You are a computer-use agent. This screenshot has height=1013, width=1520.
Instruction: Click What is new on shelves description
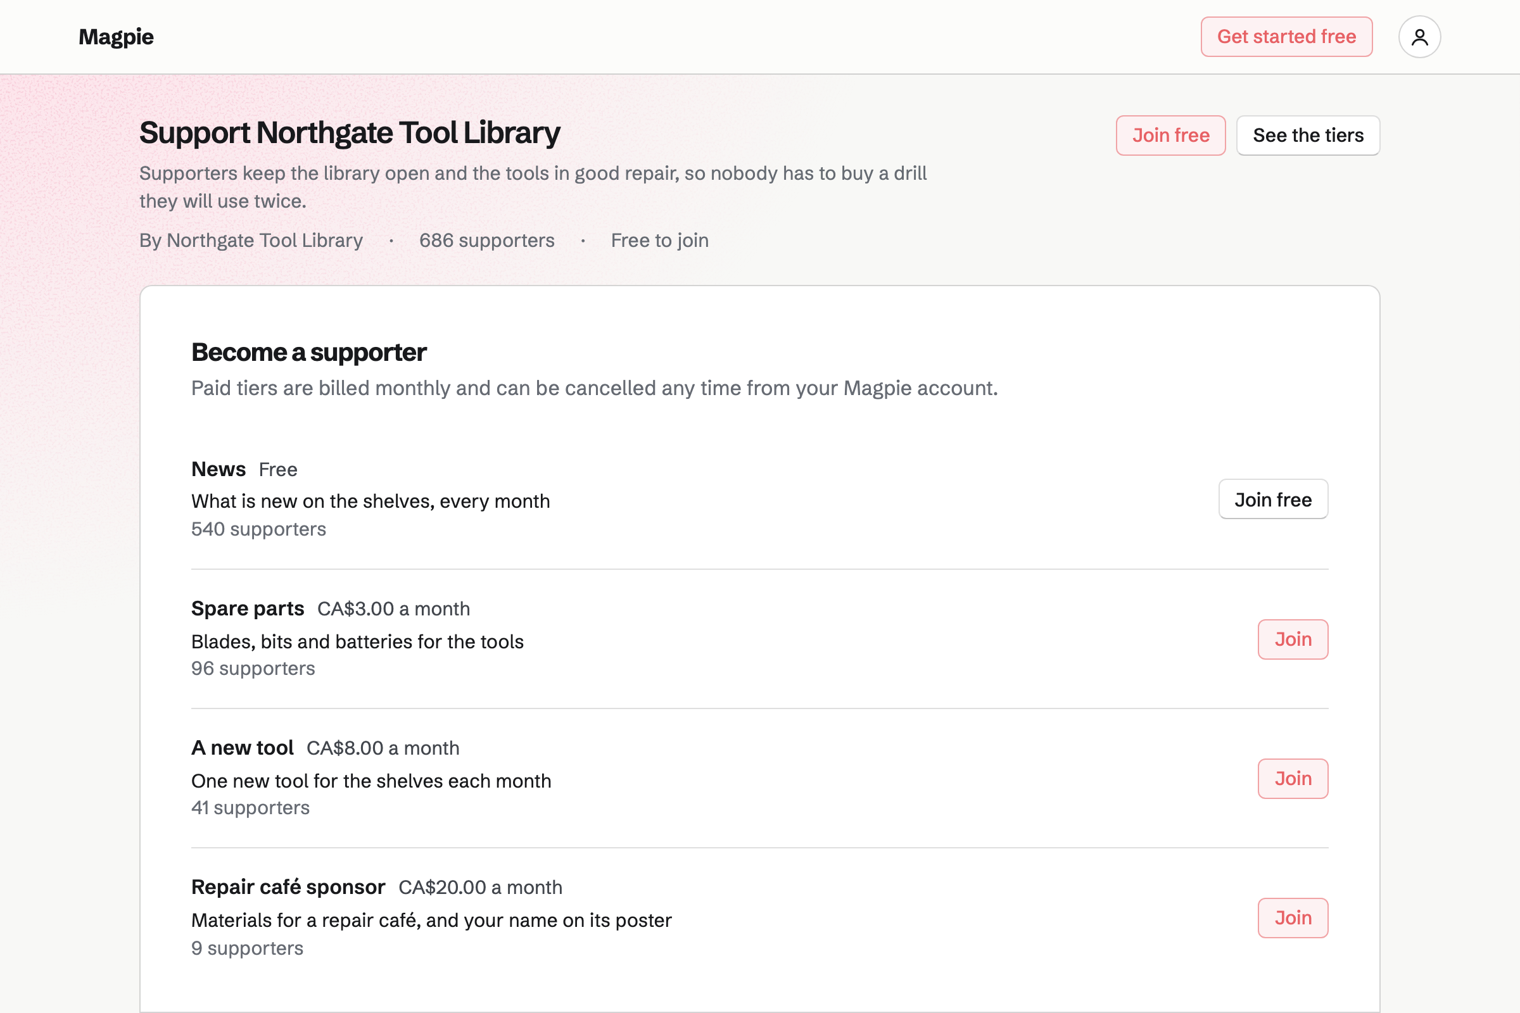pos(370,501)
